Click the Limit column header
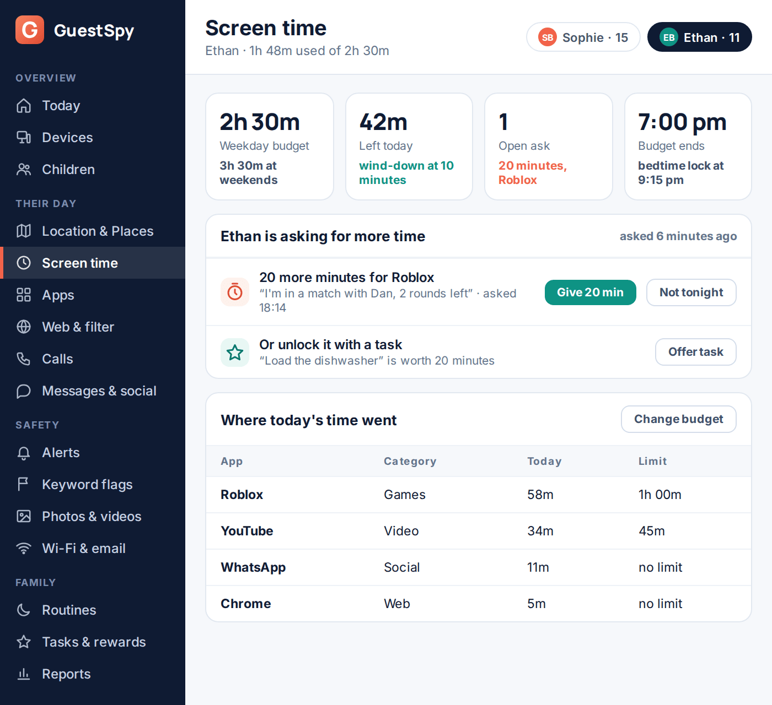772x705 pixels. pyautogui.click(x=653, y=461)
